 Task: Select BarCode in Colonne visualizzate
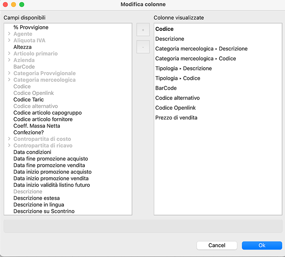coord(166,88)
